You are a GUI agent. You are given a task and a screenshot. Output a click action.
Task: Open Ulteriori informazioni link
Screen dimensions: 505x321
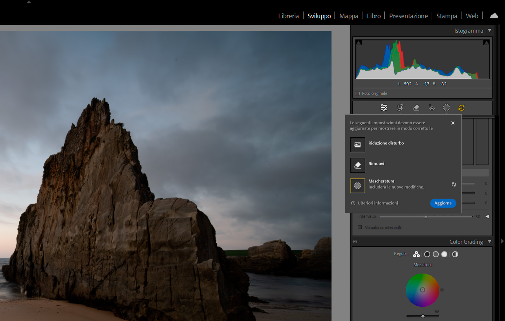[378, 203]
